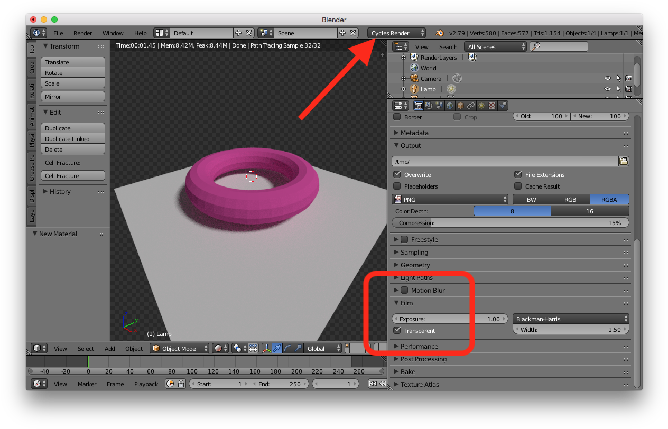Select the rotate manipulator icon in viewport header
Viewport: 668px width, 429px height.
click(287, 348)
